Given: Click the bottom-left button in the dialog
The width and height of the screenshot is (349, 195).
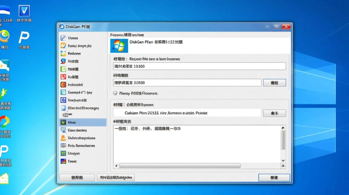Looking at the screenshot, I should click(x=77, y=178).
